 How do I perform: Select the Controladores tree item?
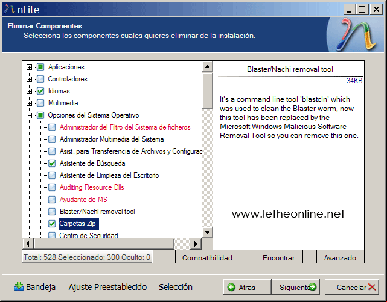68,79
